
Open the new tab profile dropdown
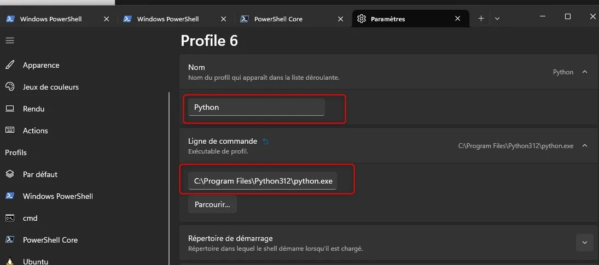point(497,18)
